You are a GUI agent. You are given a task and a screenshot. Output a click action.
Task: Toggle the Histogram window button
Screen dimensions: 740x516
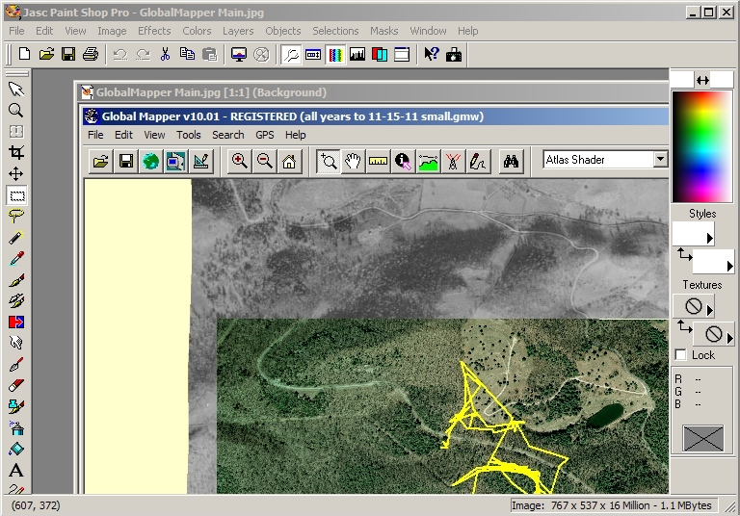point(357,54)
